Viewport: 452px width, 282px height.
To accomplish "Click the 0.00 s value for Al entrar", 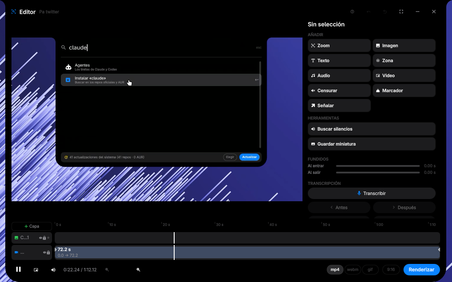I will pos(430,166).
